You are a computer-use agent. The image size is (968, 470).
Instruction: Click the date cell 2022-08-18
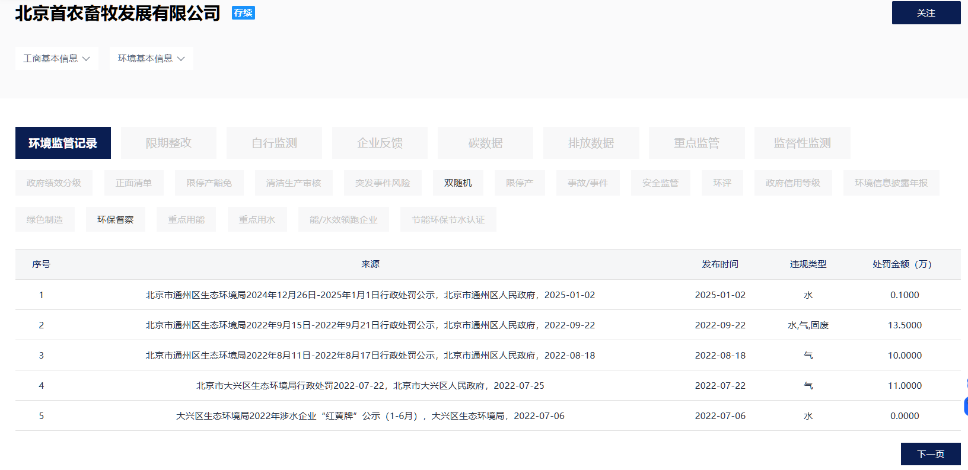click(x=720, y=356)
